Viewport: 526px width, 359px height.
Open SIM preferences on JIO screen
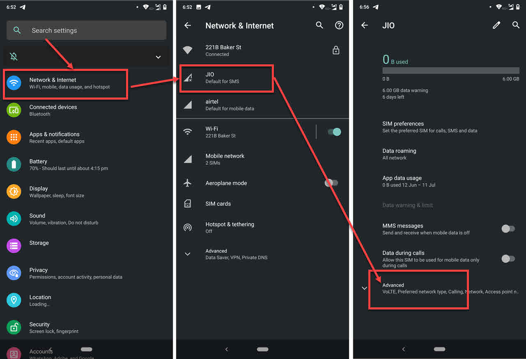(x=439, y=127)
